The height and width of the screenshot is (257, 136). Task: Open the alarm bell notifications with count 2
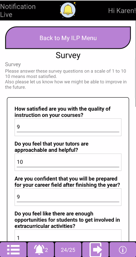coord(41,250)
